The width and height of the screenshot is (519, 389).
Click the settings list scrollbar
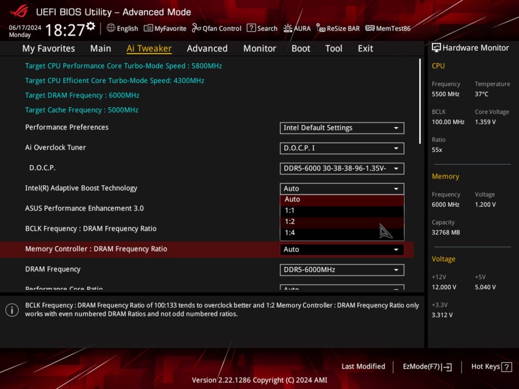tap(420, 101)
